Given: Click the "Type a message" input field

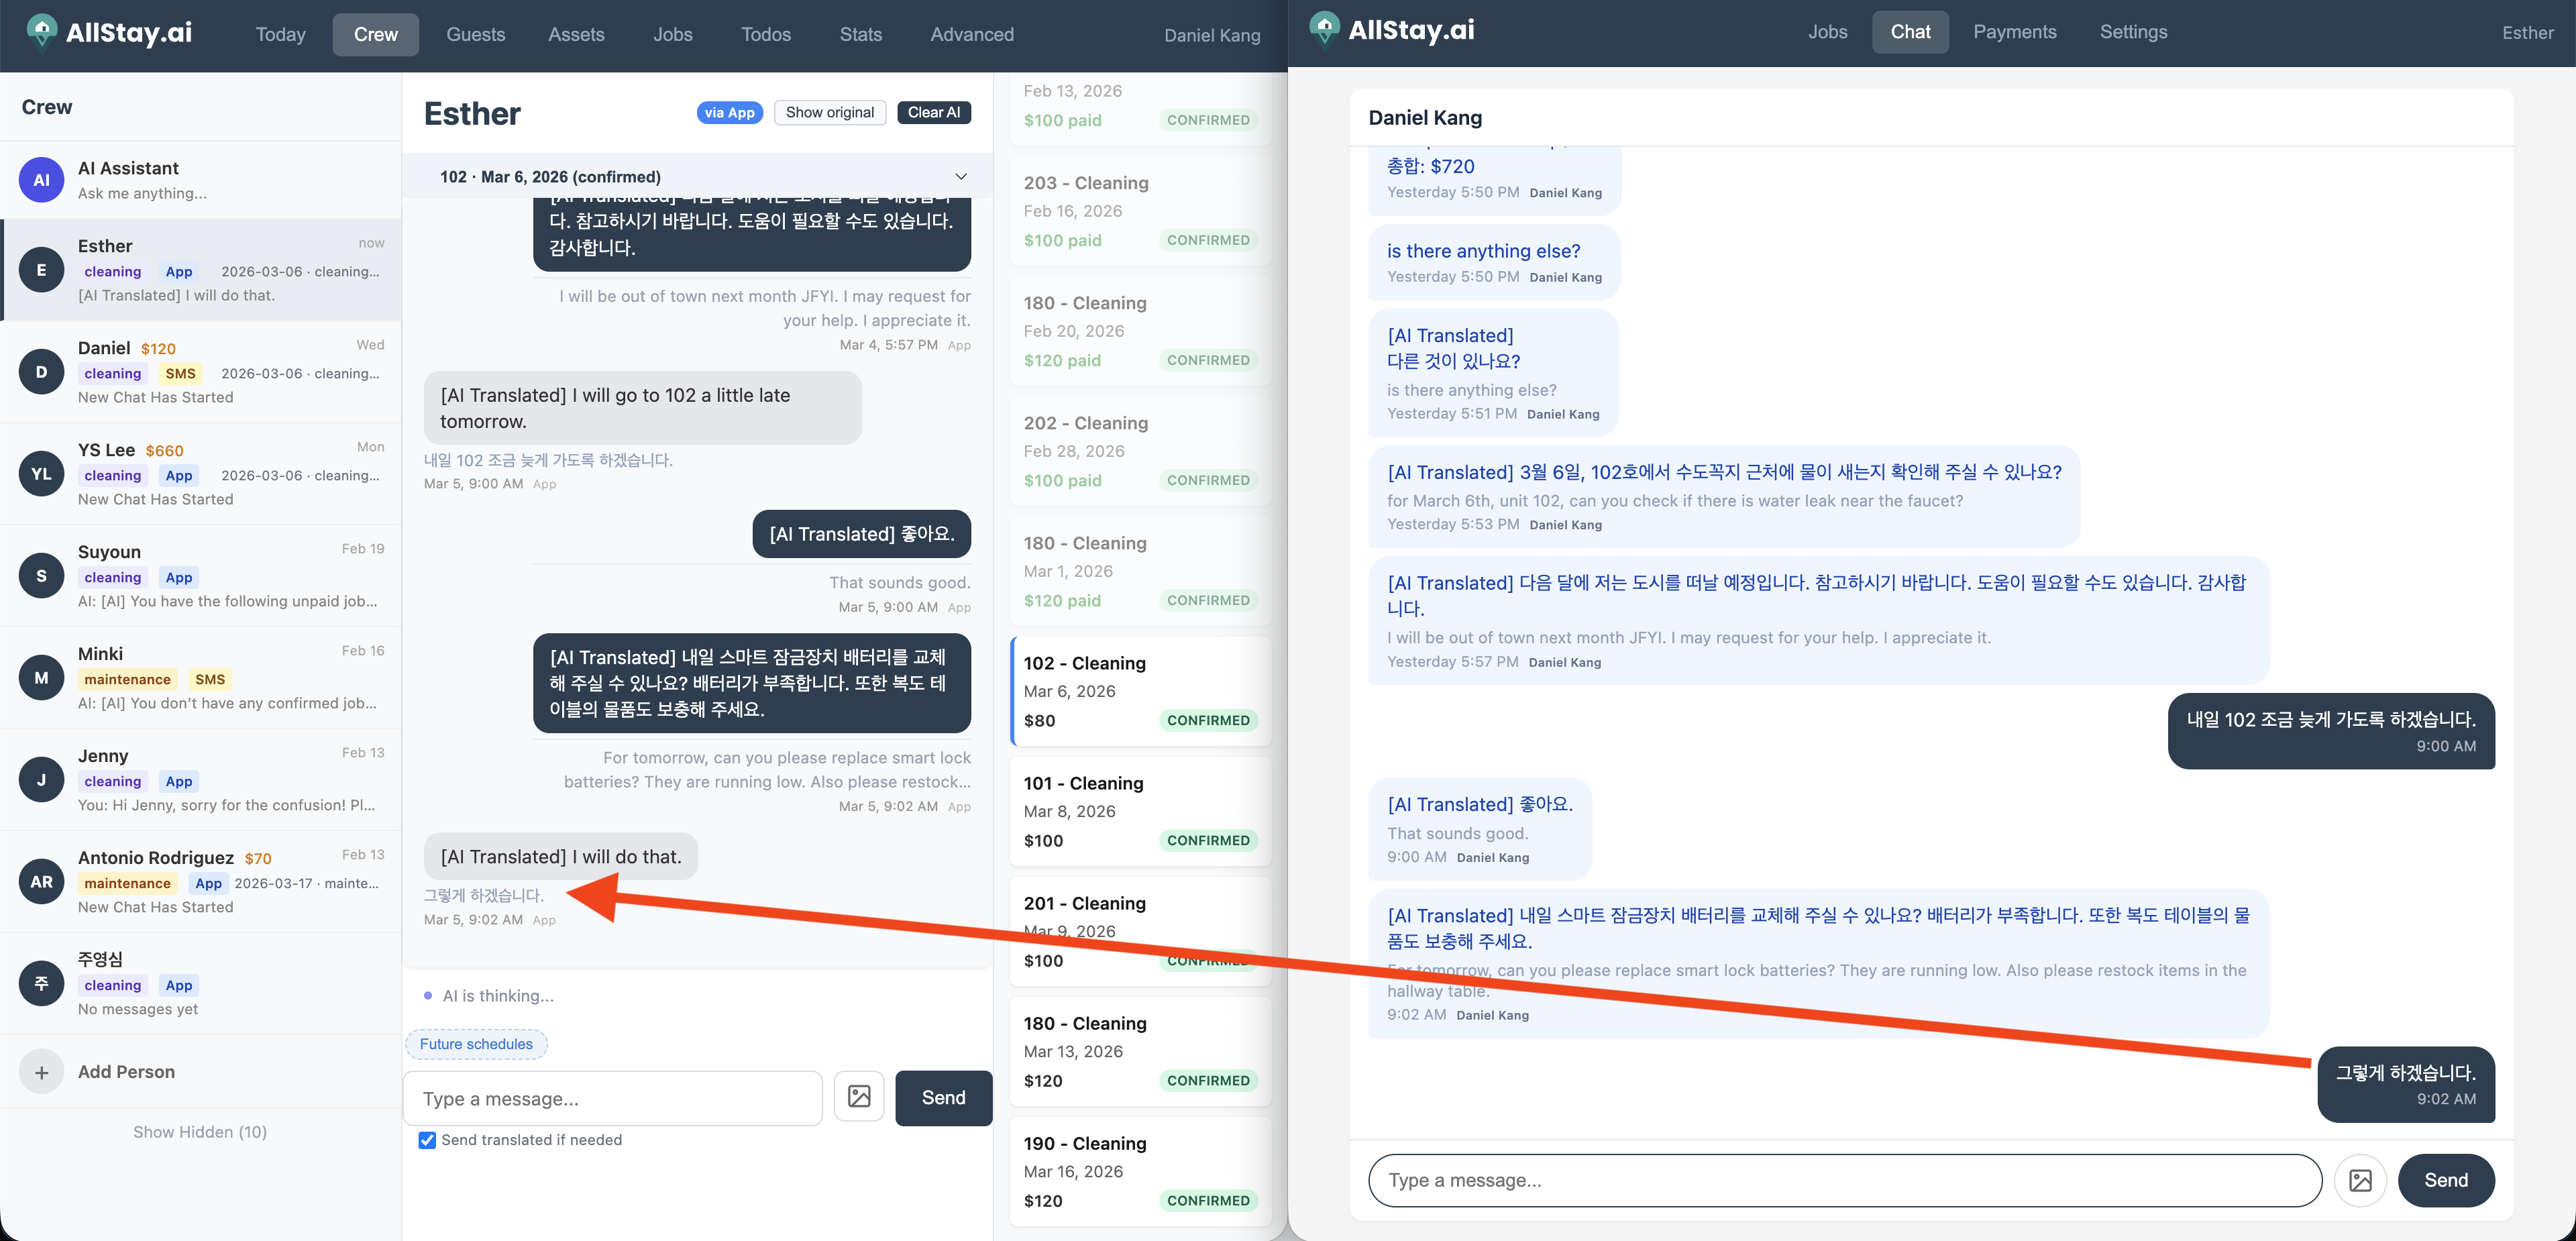Looking at the screenshot, I should 613,1097.
